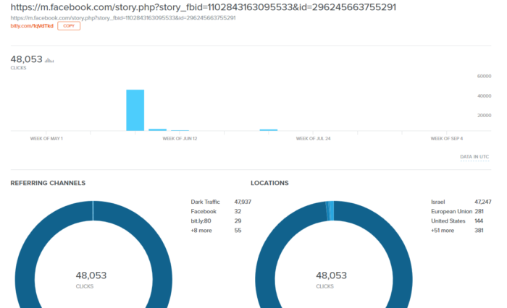The height and width of the screenshot is (308, 507).
Task: Click the COPY button next to bitly link
Action: click(69, 26)
